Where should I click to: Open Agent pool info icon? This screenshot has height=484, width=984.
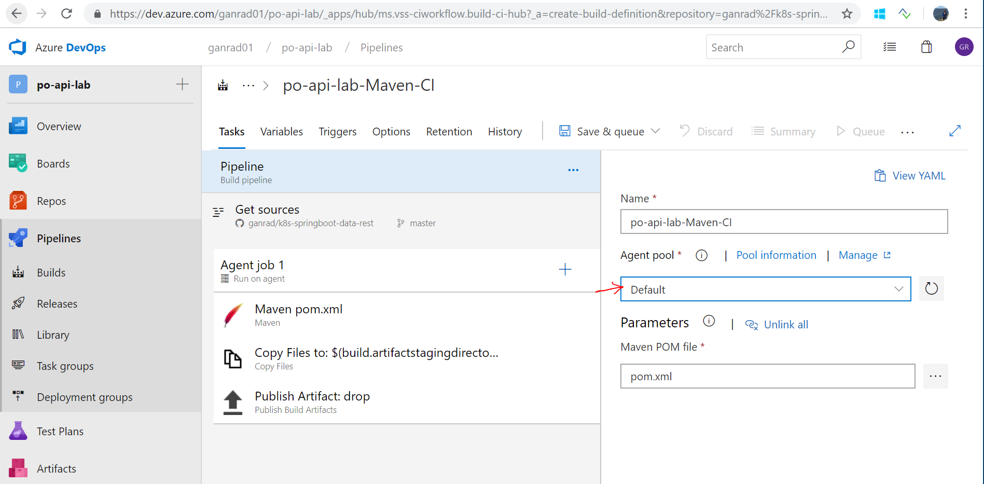(x=701, y=255)
